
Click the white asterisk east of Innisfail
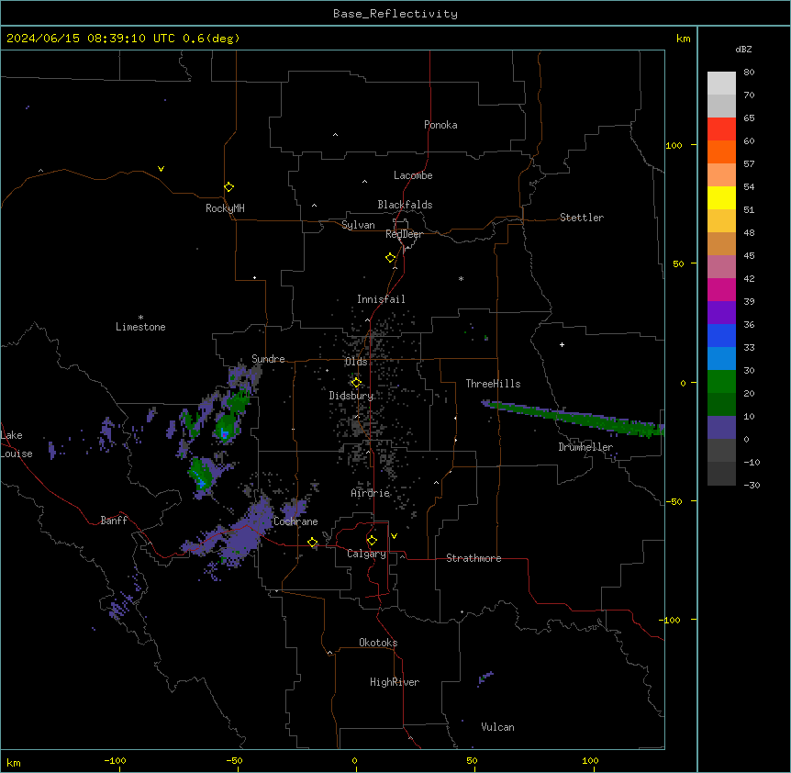point(461,278)
